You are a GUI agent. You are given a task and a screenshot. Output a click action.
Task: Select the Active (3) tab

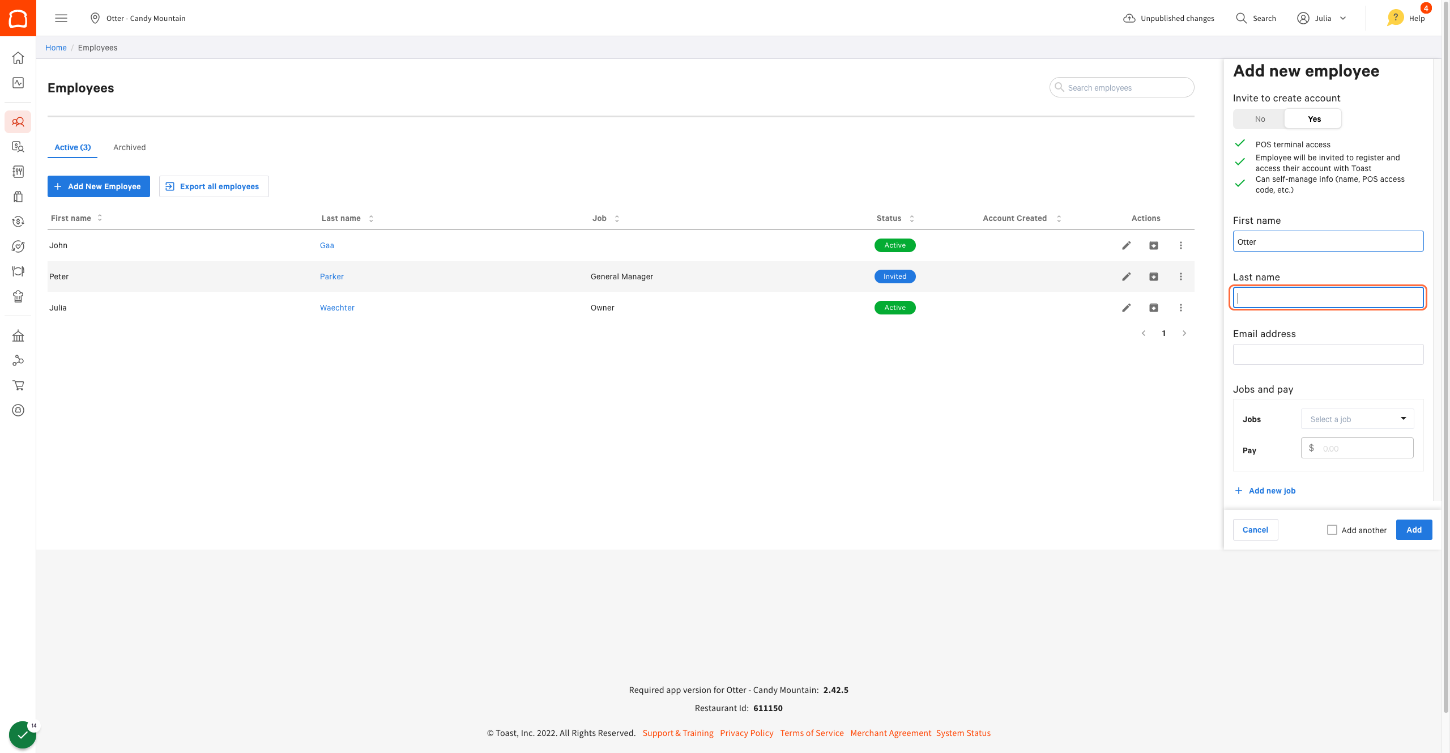(x=72, y=147)
